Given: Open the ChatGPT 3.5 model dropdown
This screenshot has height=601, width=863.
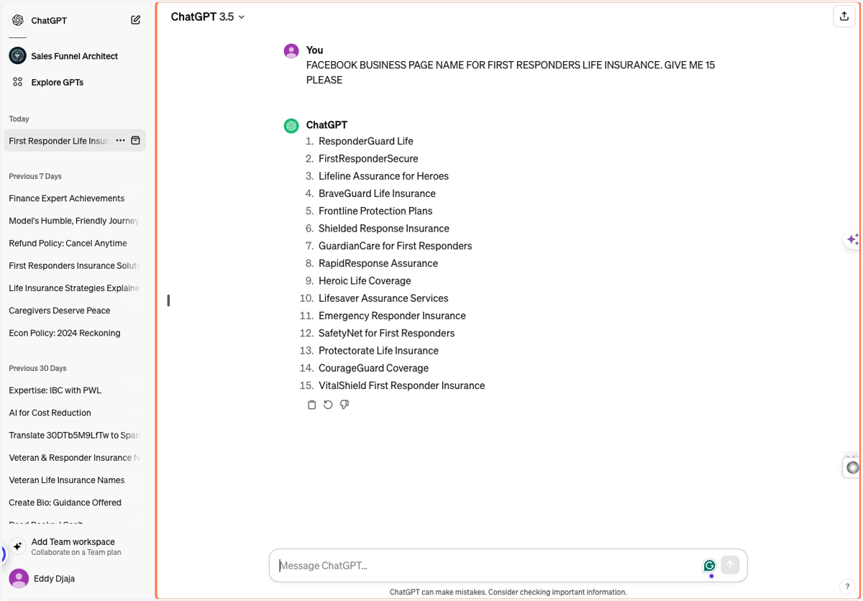Looking at the screenshot, I should coord(208,17).
